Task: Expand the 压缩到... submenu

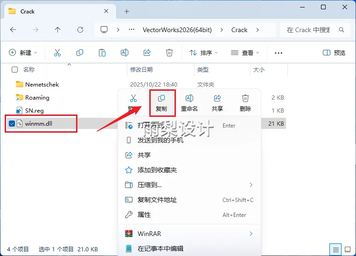Action: (x=251, y=185)
